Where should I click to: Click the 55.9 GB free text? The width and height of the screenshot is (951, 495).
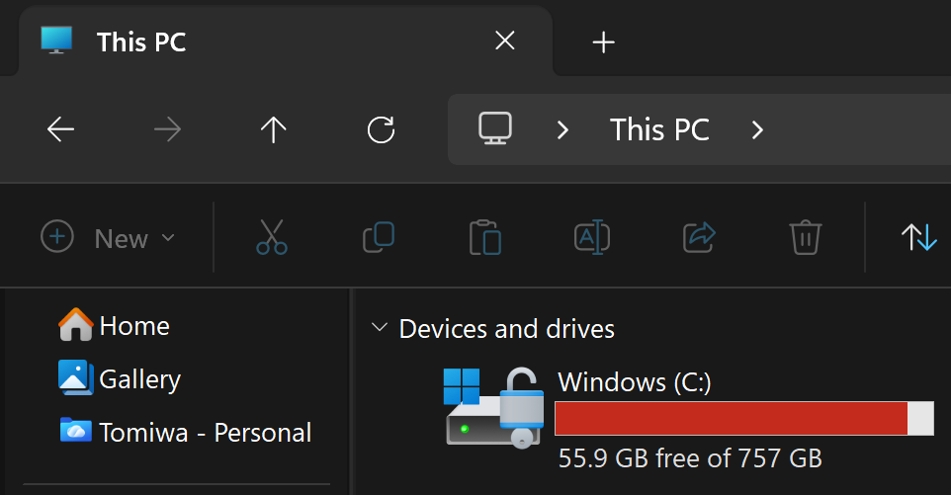pyautogui.click(x=690, y=458)
